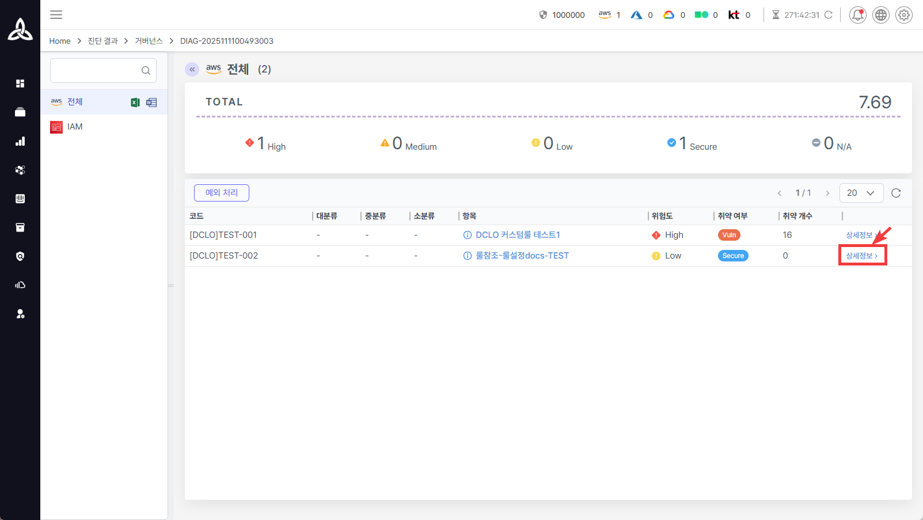Open 상세정보 for TEST-002 row

tap(861, 256)
